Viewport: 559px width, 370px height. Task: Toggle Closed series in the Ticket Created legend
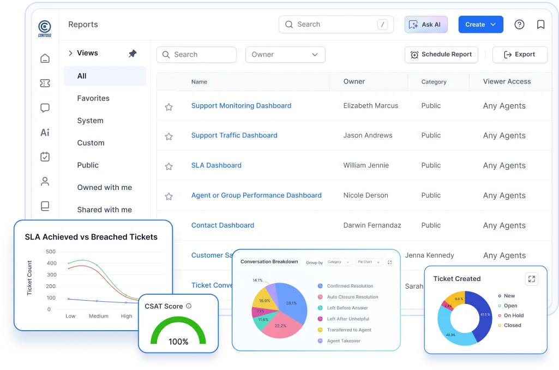[510, 325]
